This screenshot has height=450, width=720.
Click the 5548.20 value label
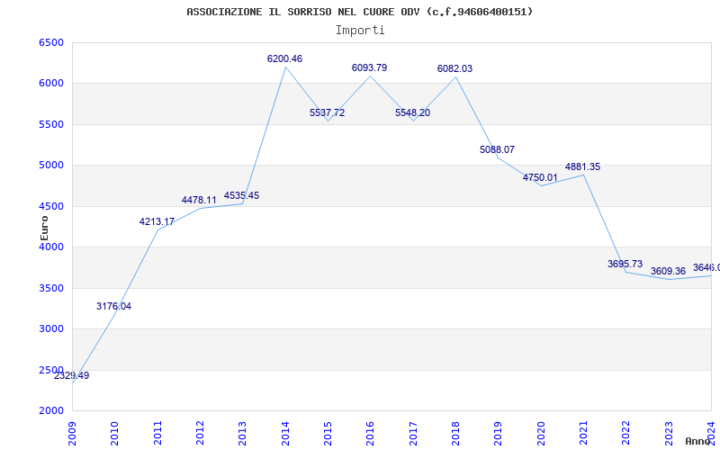click(412, 112)
